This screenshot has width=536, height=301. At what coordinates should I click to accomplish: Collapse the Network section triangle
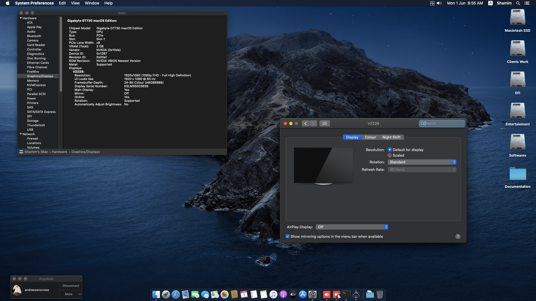pyautogui.click(x=21, y=134)
